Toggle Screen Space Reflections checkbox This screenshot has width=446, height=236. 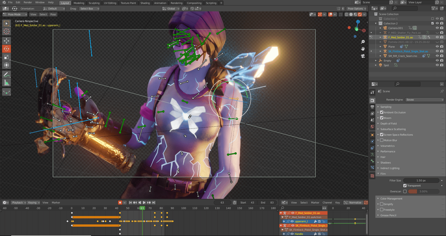point(382,135)
